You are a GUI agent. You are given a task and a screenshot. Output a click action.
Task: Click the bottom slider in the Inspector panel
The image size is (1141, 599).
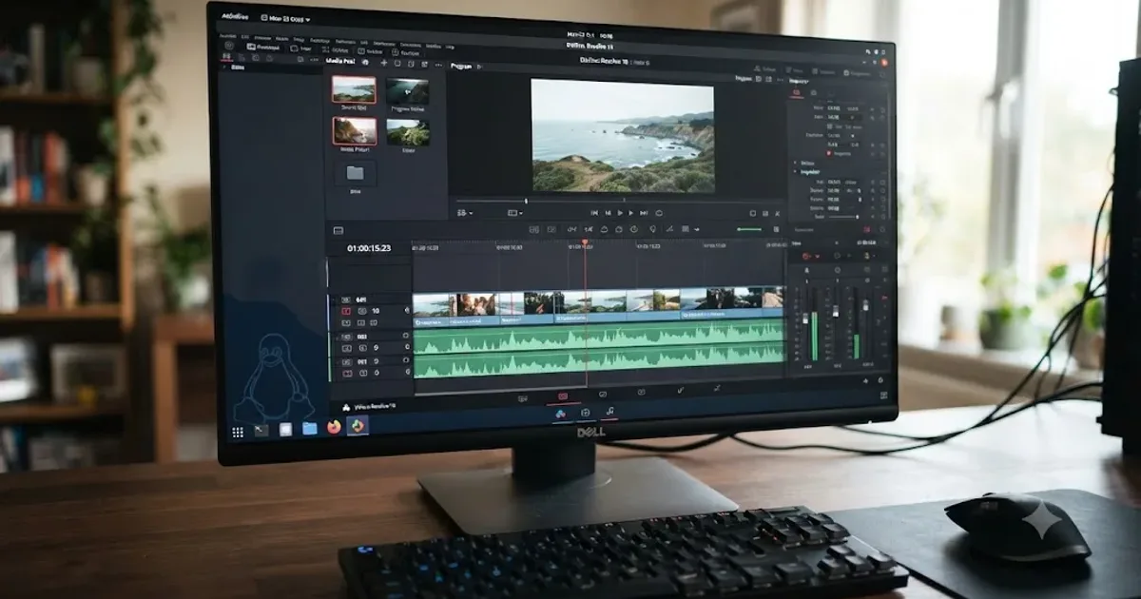pyautogui.click(x=843, y=217)
